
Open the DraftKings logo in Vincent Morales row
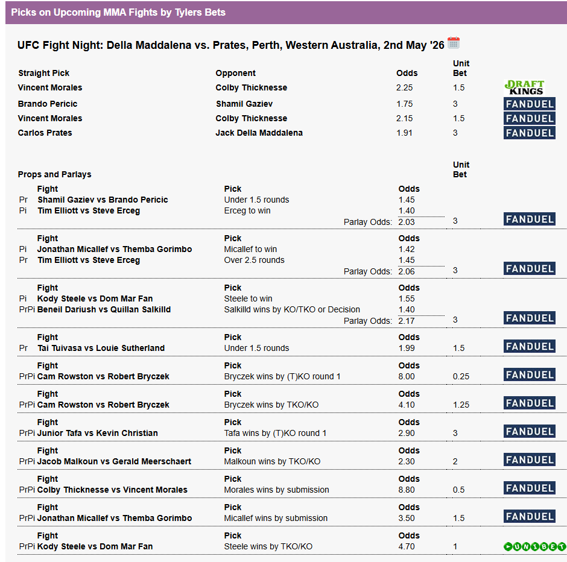coord(525,87)
